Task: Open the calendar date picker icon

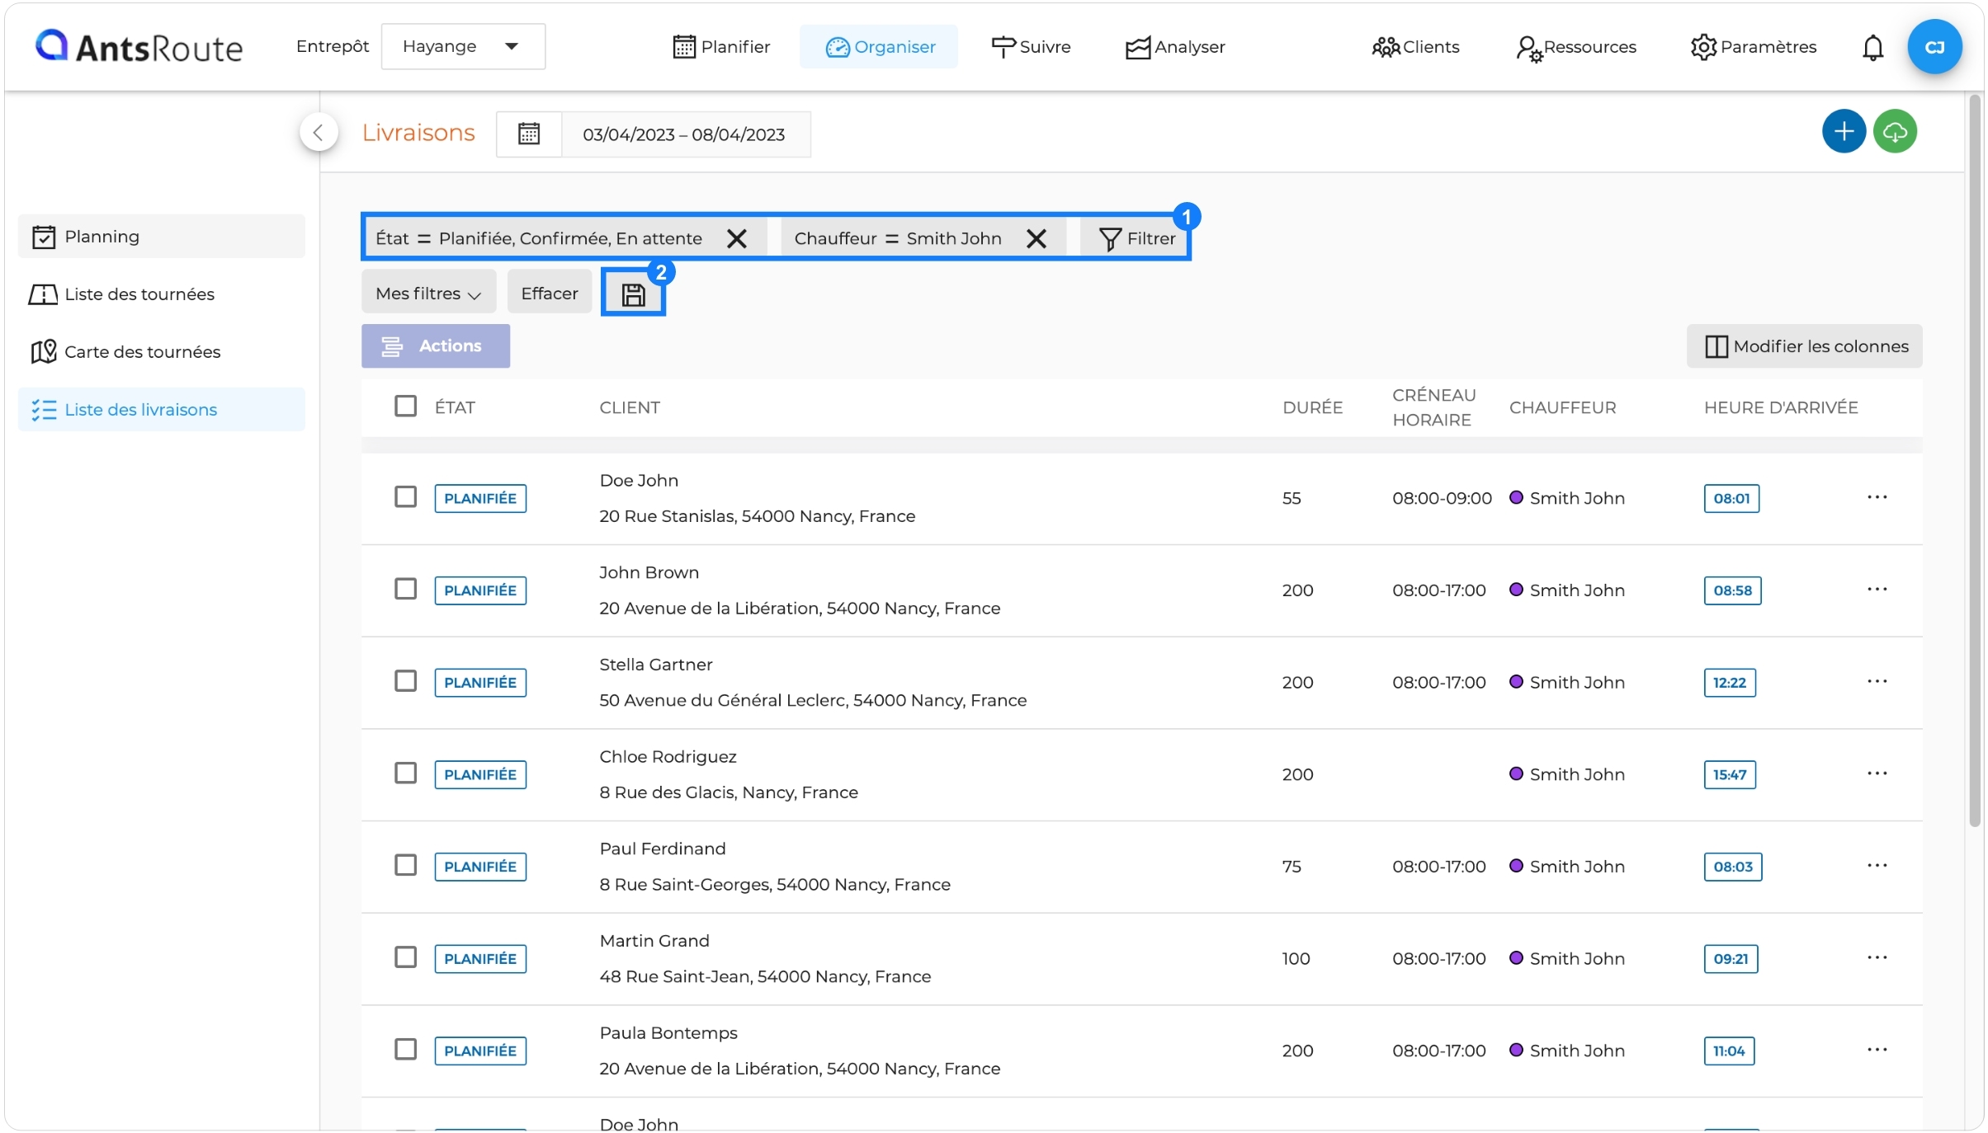Action: (x=528, y=134)
